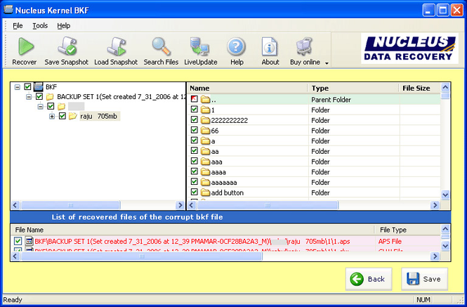
Task: Open the File menu
Action: point(18,25)
